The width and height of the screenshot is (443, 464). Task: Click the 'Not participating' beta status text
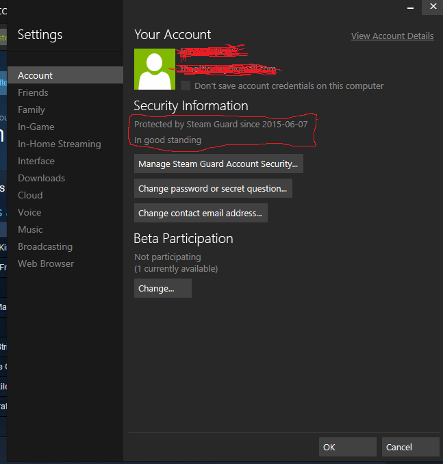point(168,257)
